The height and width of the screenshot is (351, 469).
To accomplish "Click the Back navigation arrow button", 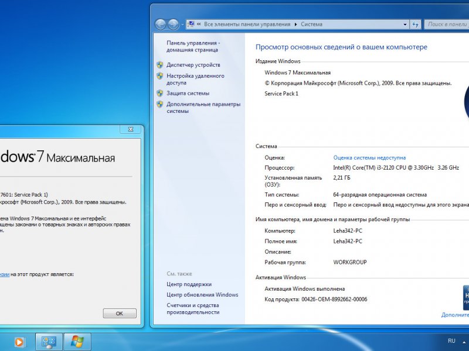I will tap(161, 24).
